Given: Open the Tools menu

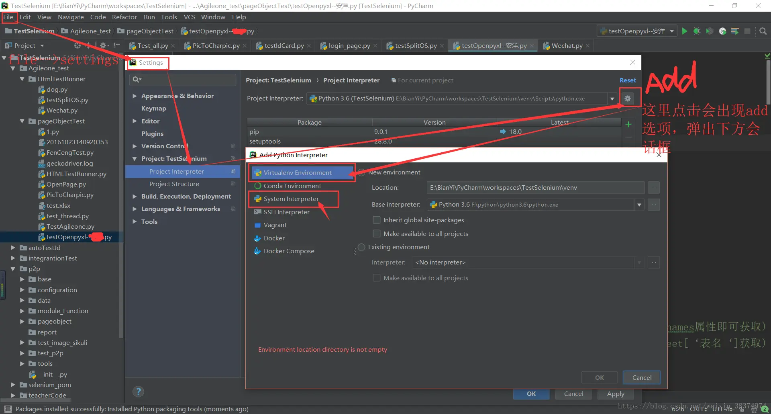Looking at the screenshot, I should (x=169, y=17).
